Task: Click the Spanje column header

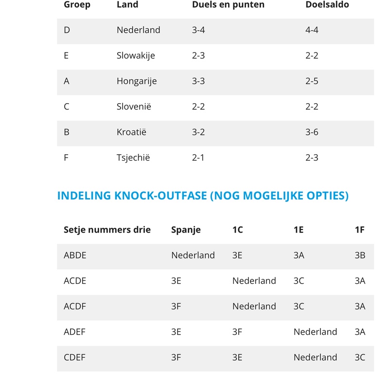Action: coord(186,230)
